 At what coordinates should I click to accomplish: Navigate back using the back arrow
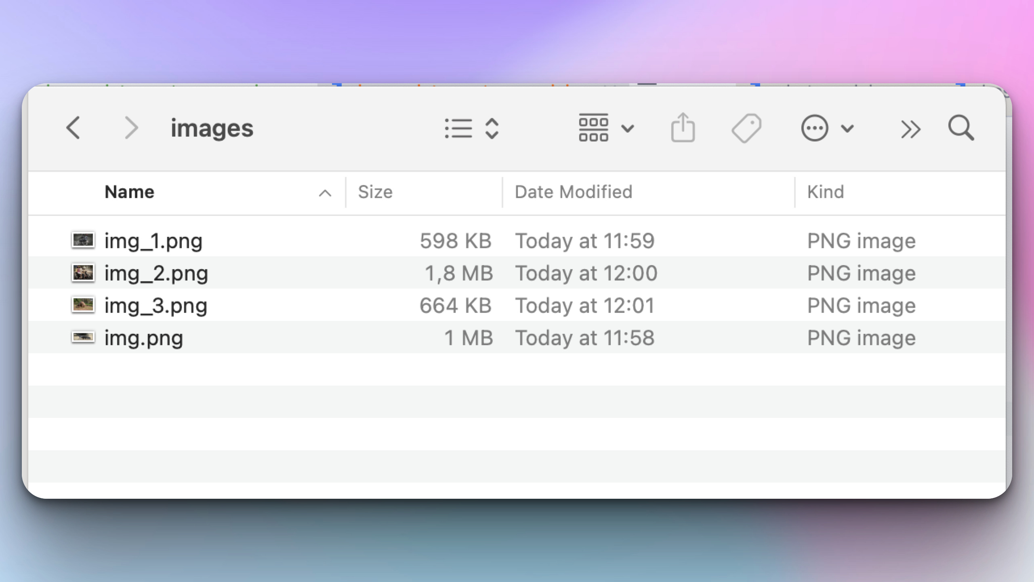point(74,128)
